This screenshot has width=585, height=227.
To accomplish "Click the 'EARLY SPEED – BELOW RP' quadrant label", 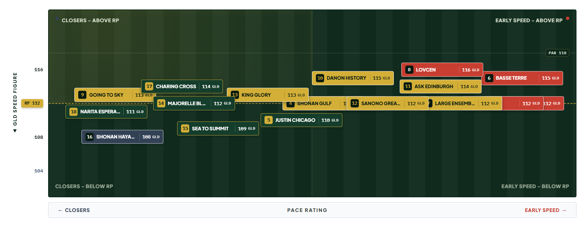I will click(x=535, y=186).
